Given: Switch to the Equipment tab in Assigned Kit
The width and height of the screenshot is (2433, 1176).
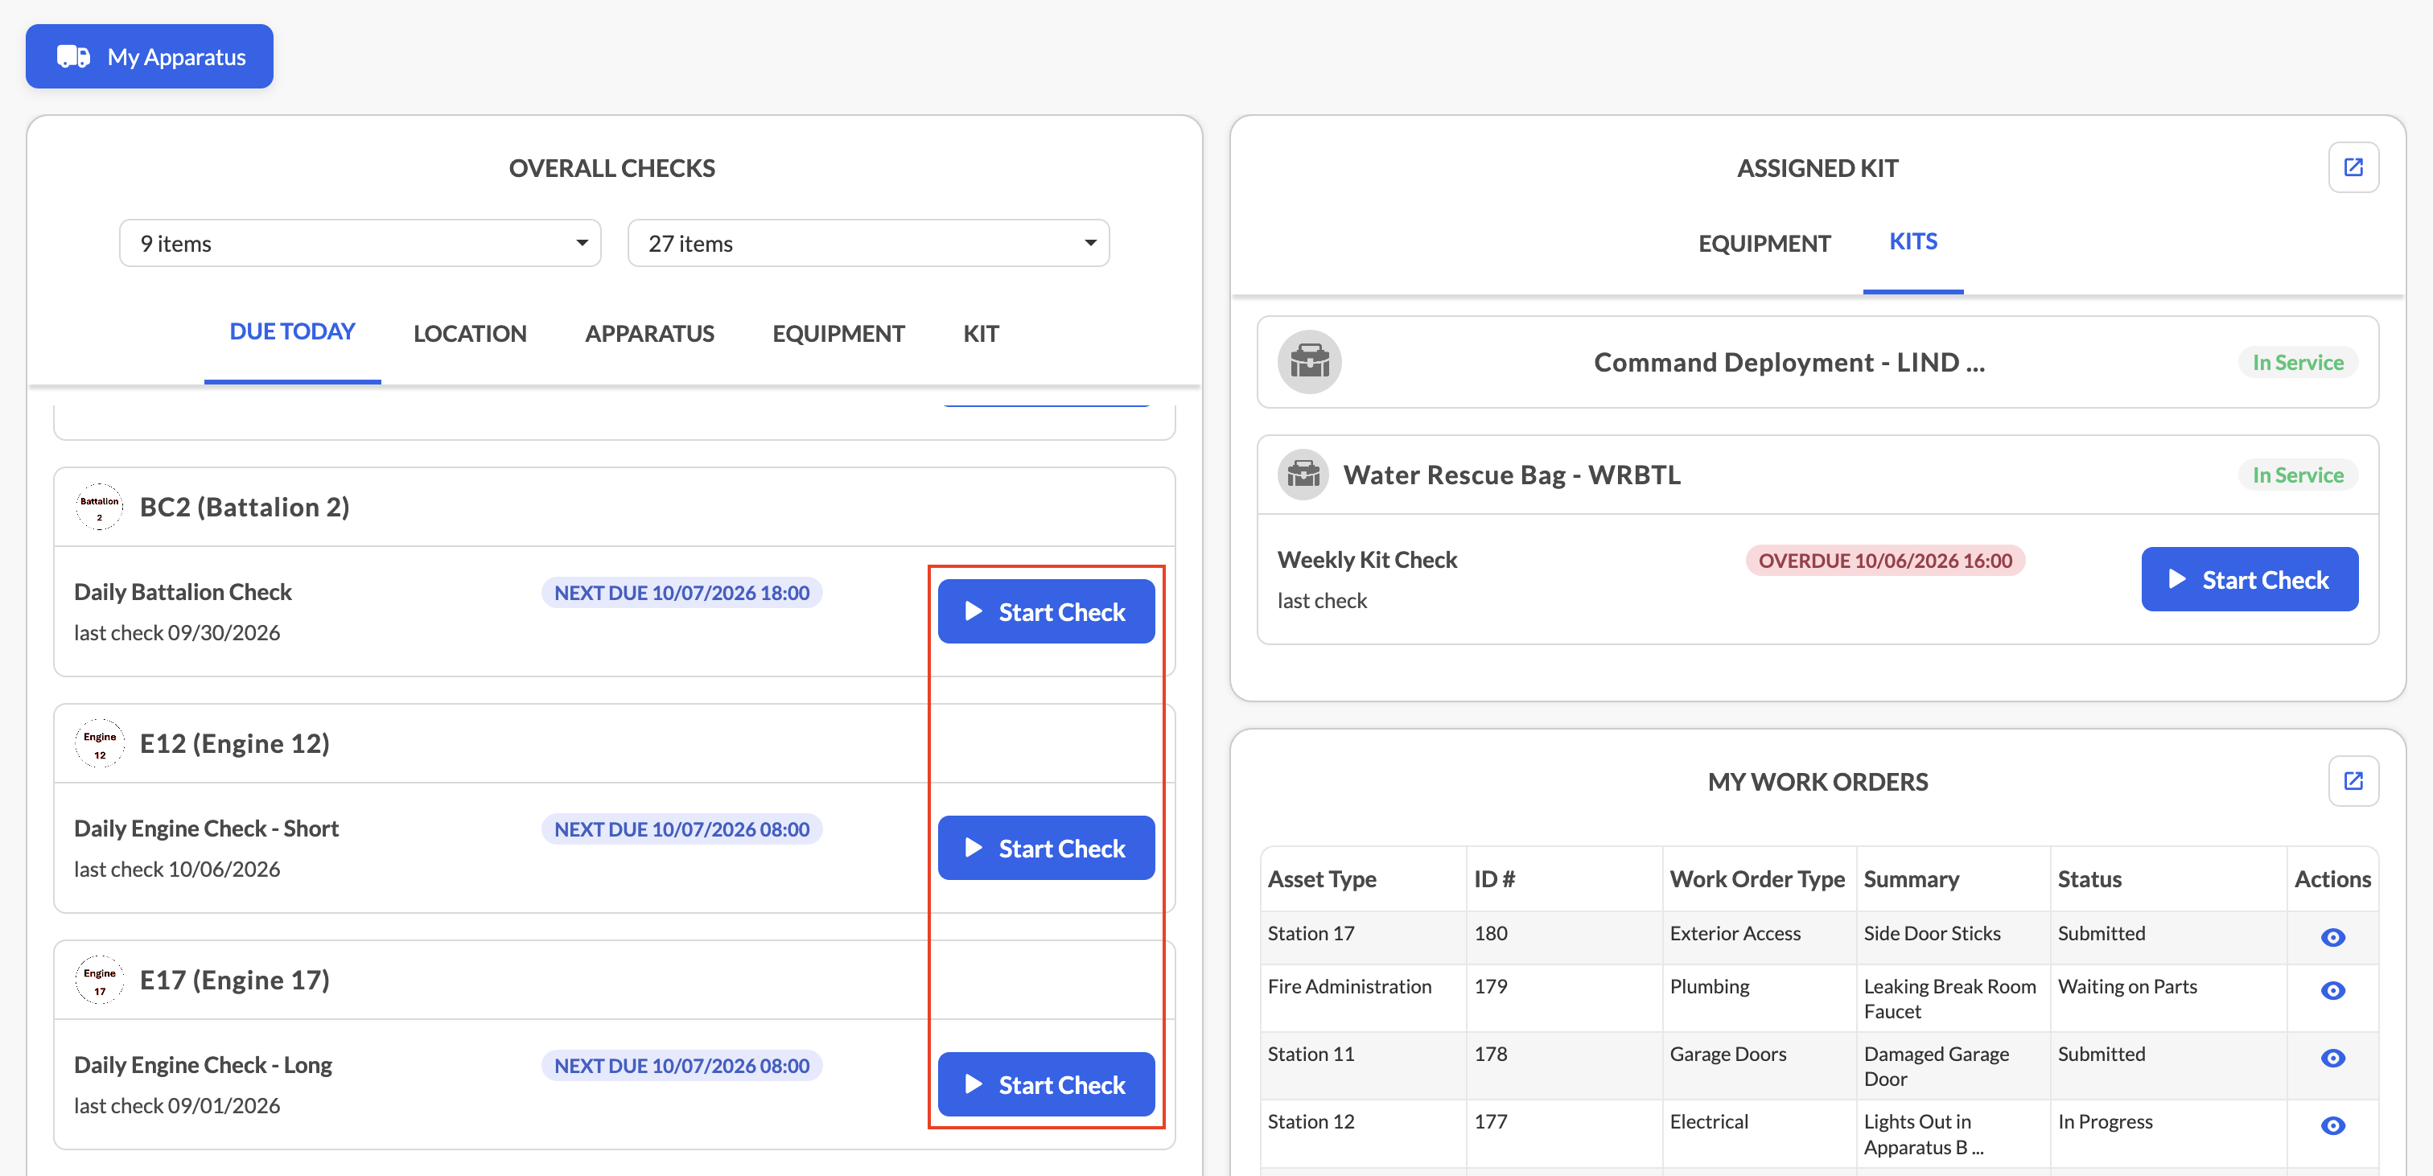Looking at the screenshot, I should (x=1764, y=244).
